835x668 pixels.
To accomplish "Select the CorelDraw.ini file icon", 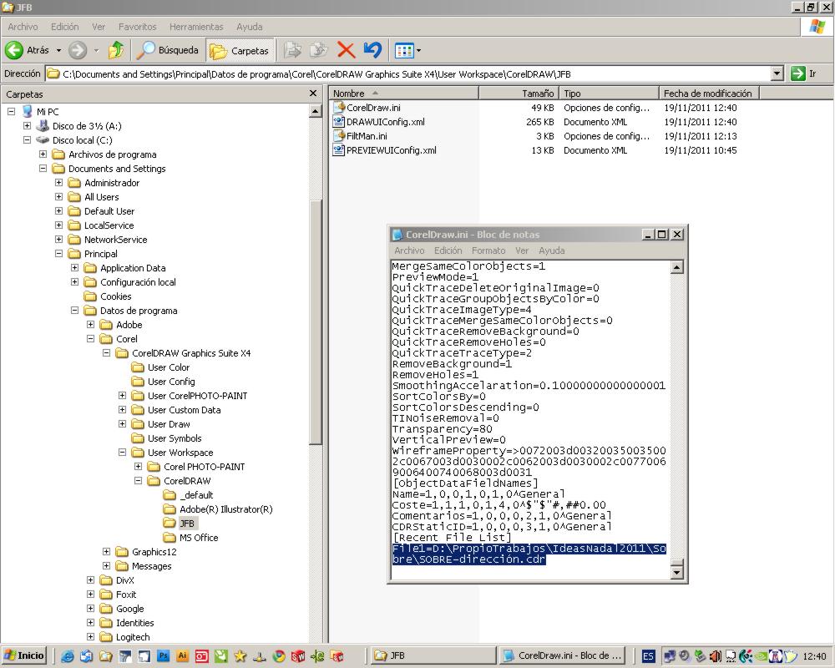I will coord(339,107).
